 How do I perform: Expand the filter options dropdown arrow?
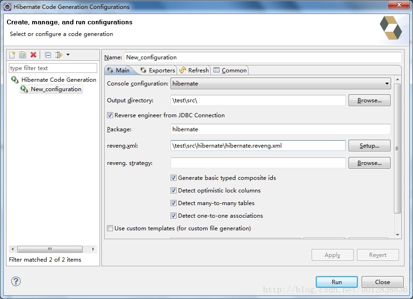(x=68, y=55)
